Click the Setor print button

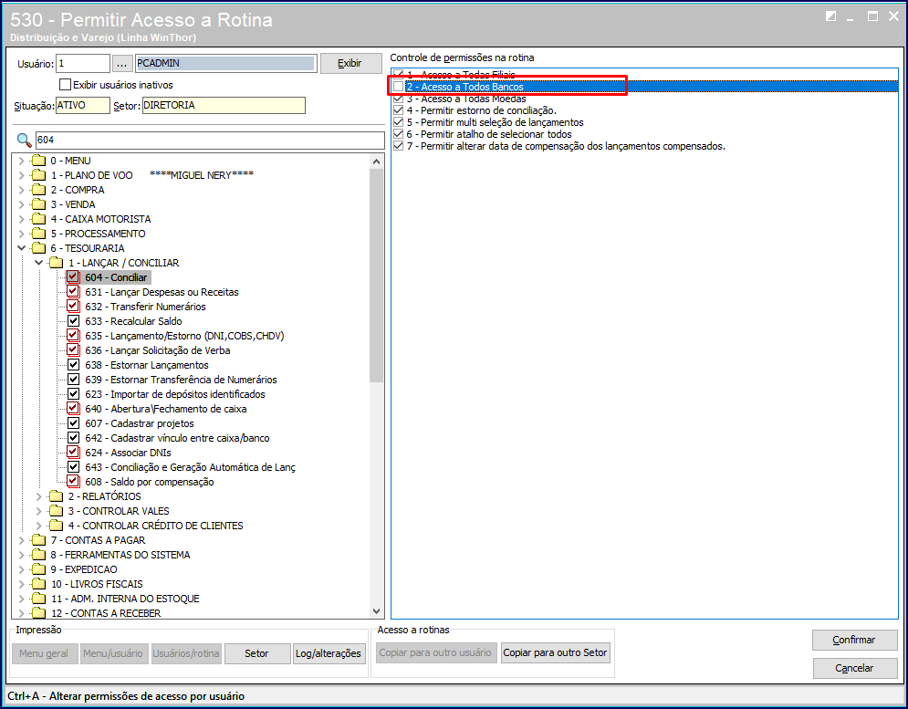256,653
